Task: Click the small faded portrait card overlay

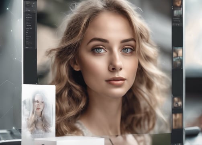Action: coord(39,112)
